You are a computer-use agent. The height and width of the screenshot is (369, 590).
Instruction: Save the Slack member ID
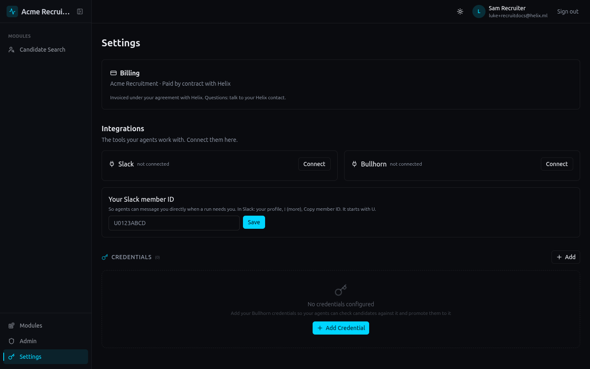[254, 222]
